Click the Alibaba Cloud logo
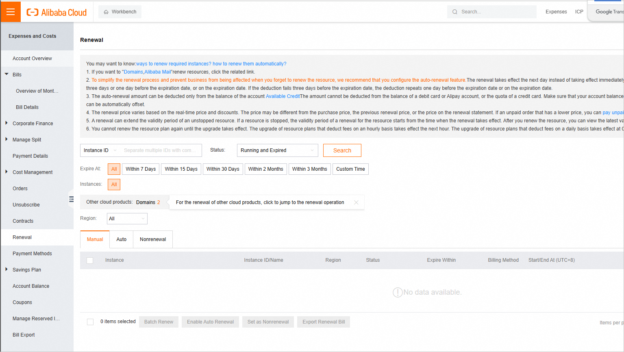624x352 pixels. point(57,12)
